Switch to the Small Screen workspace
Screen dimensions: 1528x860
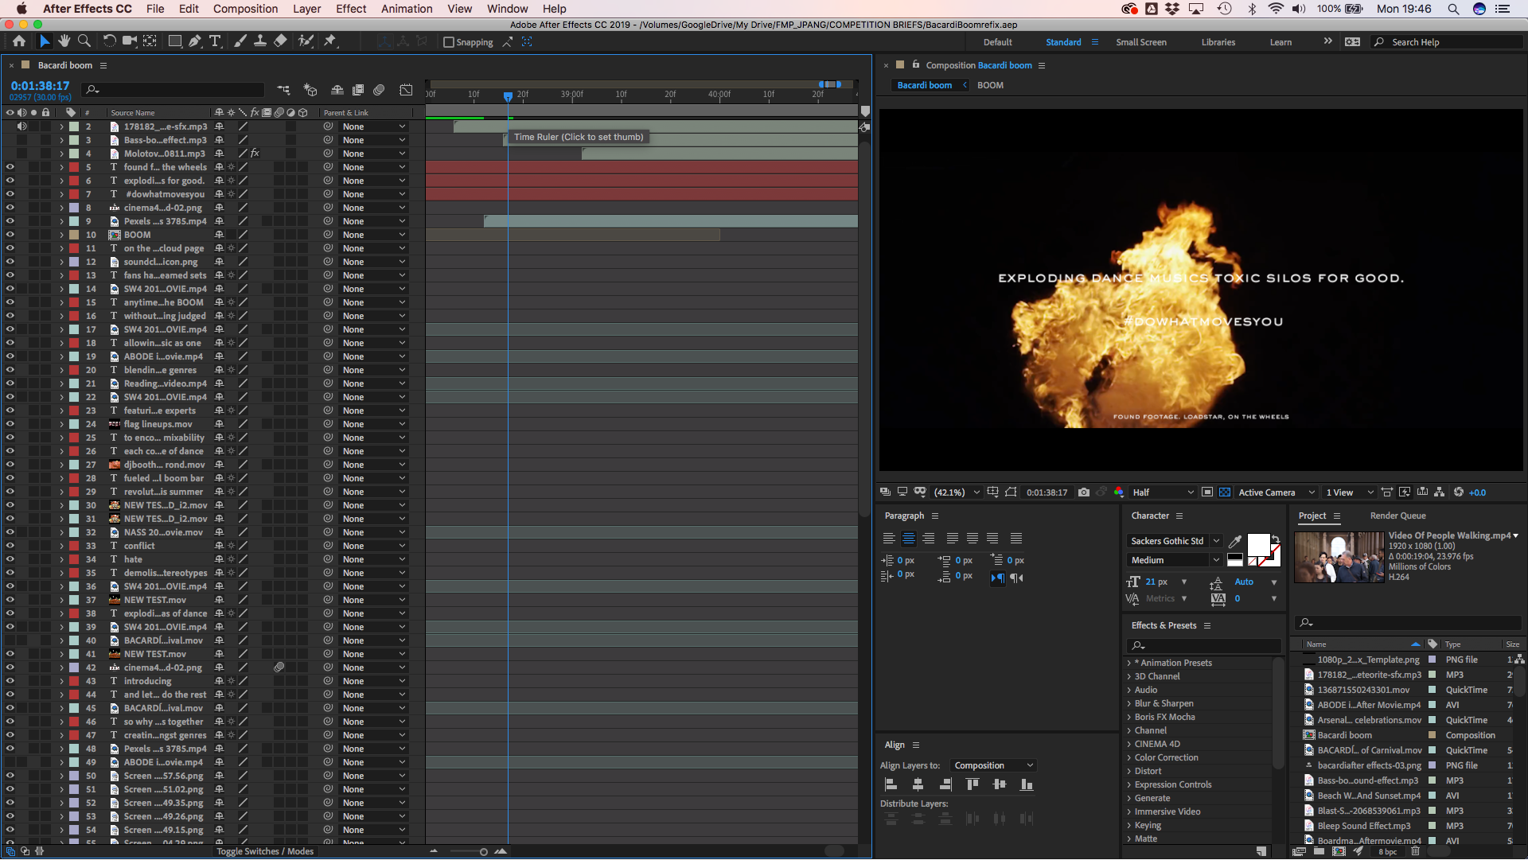click(x=1140, y=42)
